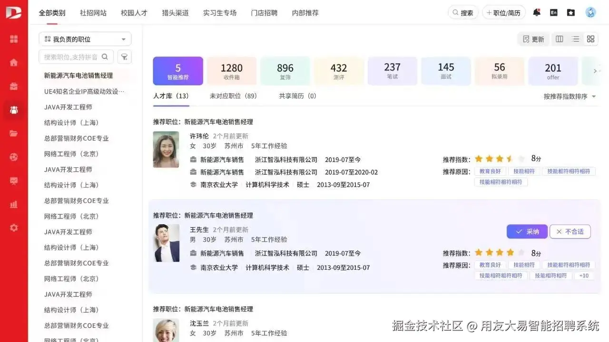Select the 全部类别 tab
Screen dimensions: 609x342
click(x=52, y=13)
